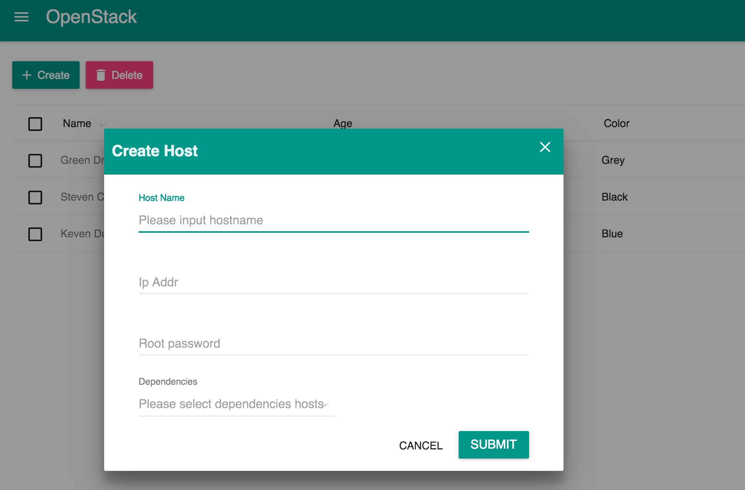Toggle the select-all header checkbox

tap(35, 124)
